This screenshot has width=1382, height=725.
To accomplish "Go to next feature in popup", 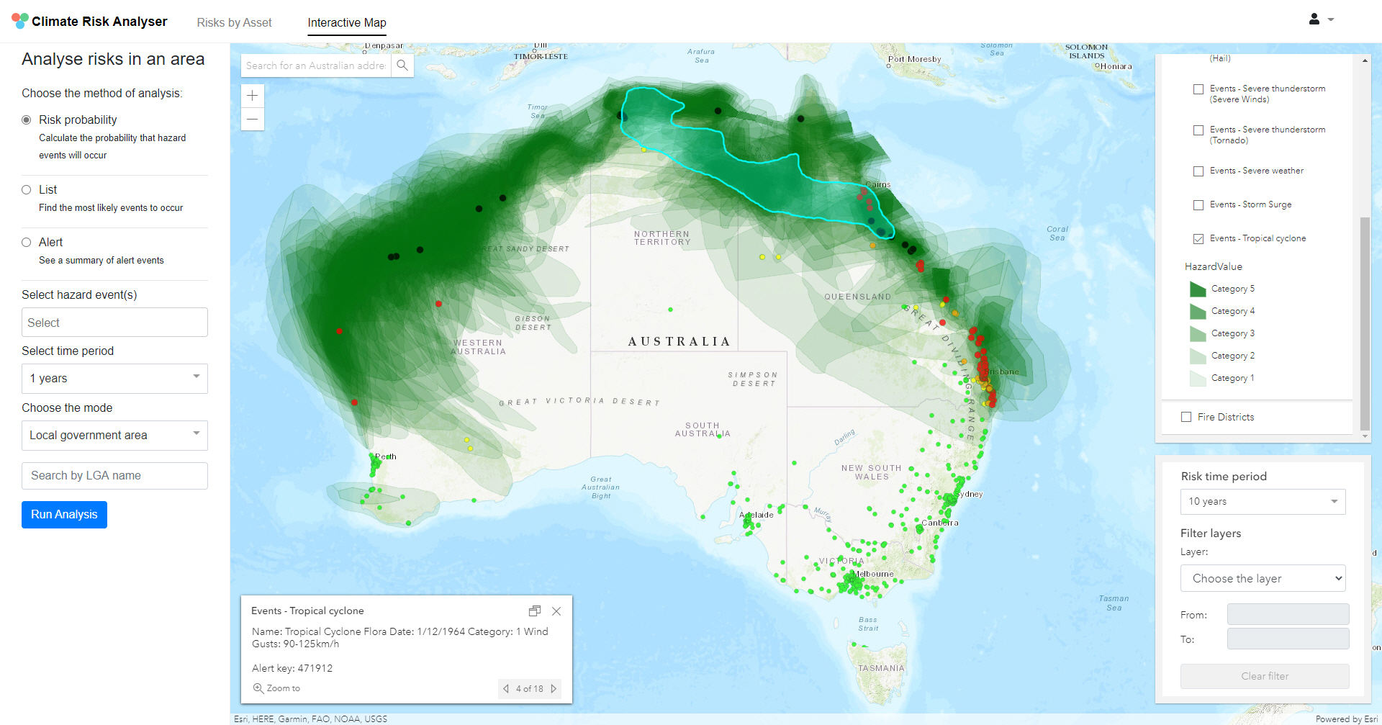I will click(x=554, y=688).
